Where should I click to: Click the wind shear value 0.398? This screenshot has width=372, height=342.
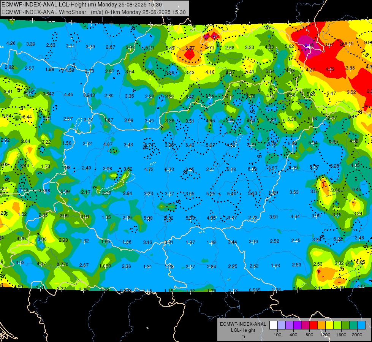click(44, 191)
